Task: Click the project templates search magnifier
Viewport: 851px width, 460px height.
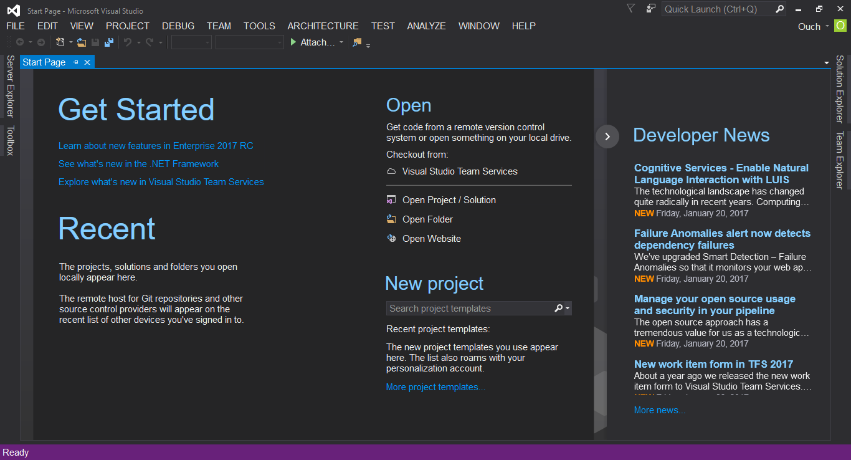Action: point(559,309)
